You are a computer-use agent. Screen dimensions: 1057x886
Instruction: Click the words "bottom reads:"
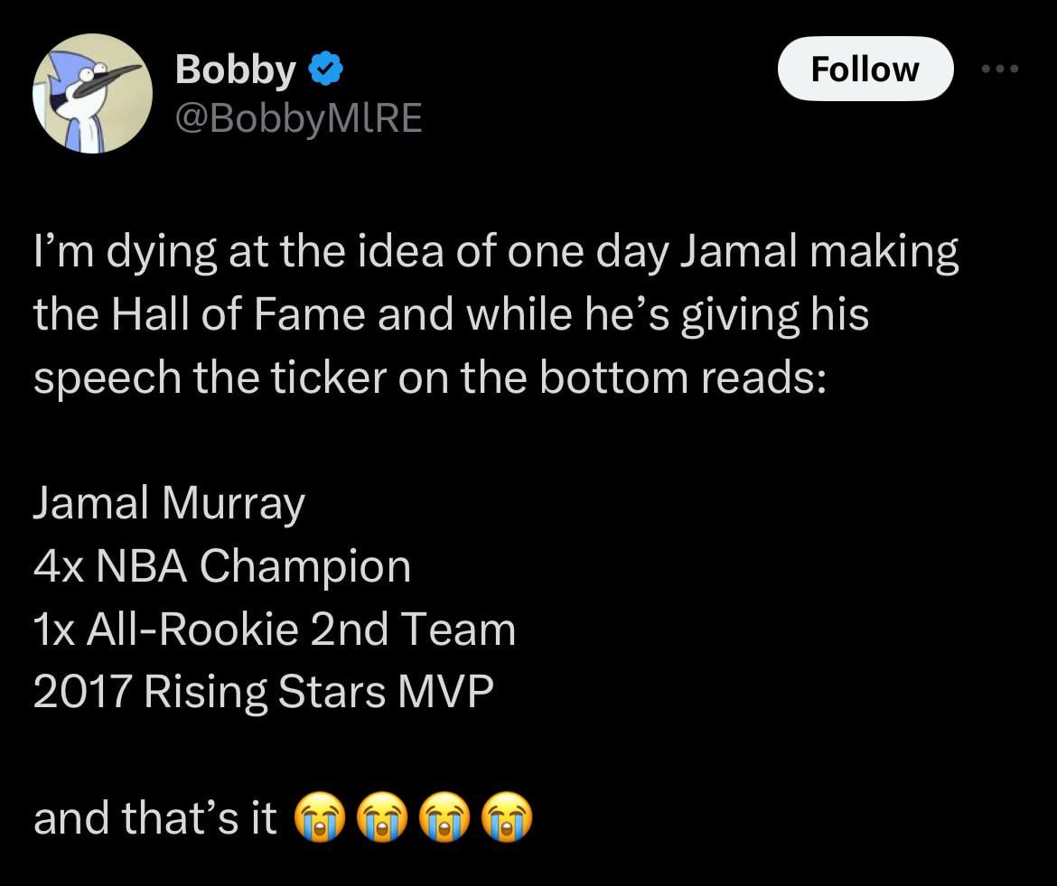(682, 379)
